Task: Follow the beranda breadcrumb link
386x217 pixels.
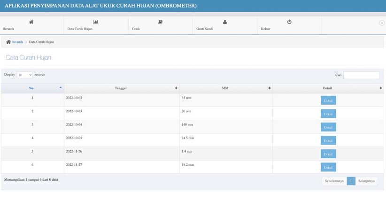Action: (17, 42)
